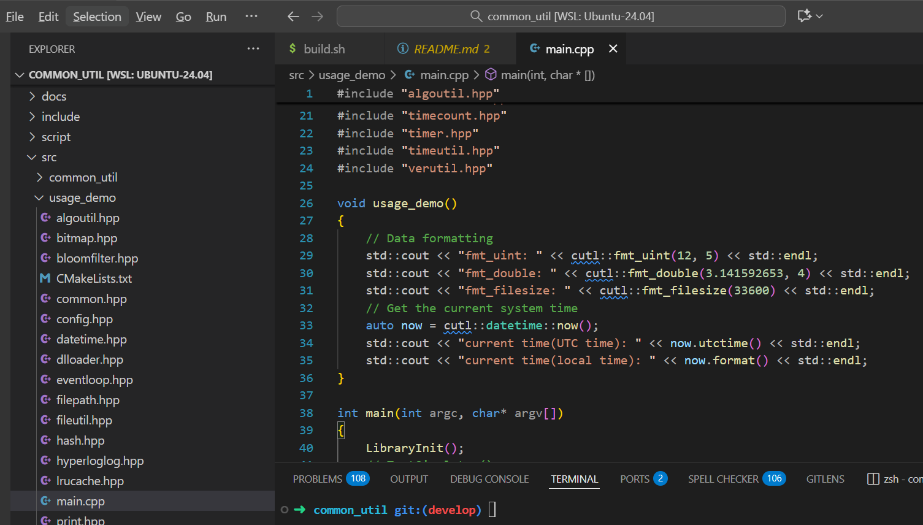Click the command center search box

[561, 17]
